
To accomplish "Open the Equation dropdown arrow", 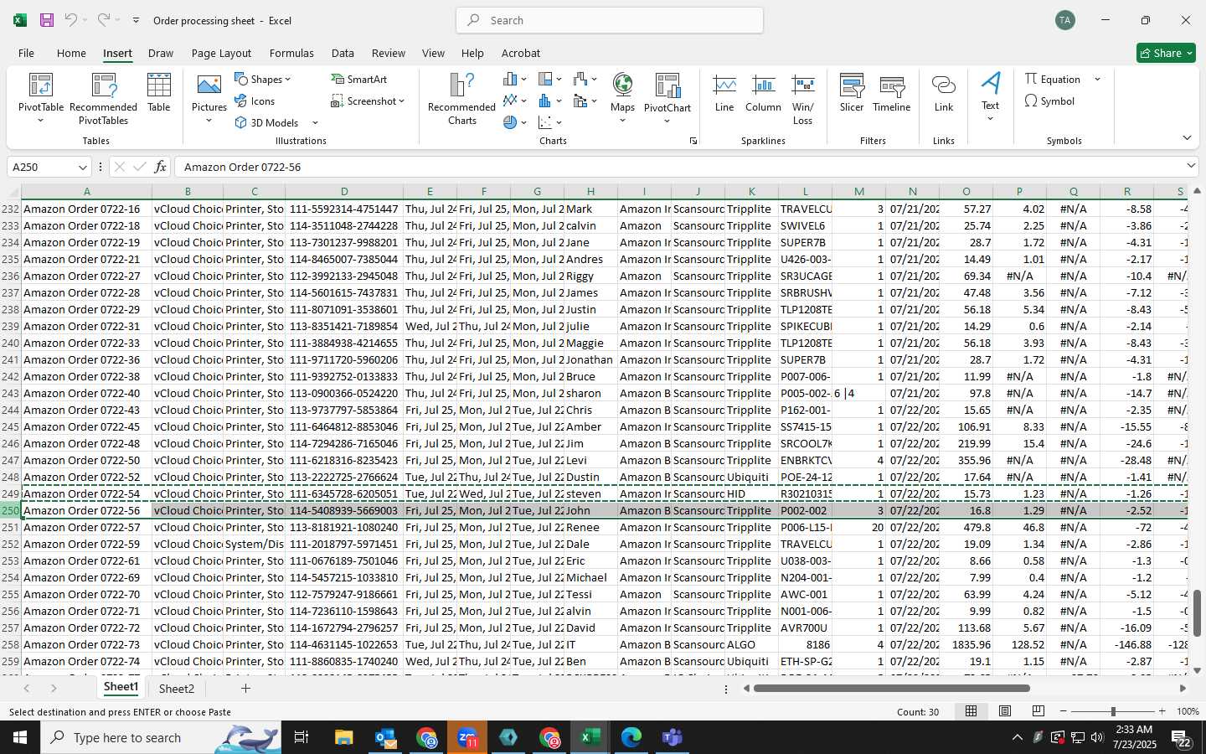I will [x=1097, y=79].
